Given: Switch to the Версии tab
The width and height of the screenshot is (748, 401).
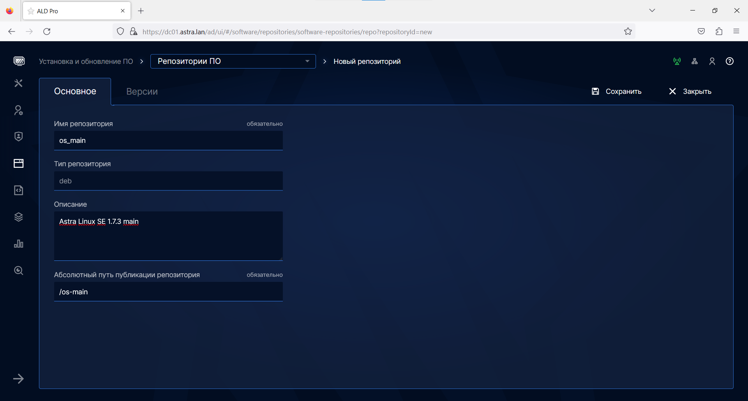Looking at the screenshot, I should pyautogui.click(x=142, y=91).
